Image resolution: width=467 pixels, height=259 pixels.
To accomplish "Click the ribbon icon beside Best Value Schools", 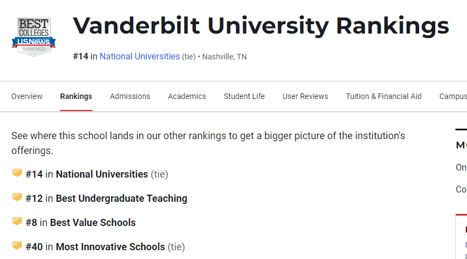I will pyautogui.click(x=17, y=221).
